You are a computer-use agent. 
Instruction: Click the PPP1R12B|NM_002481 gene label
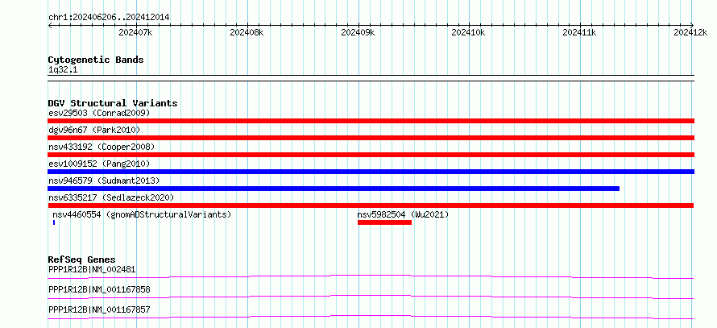(x=92, y=269)
